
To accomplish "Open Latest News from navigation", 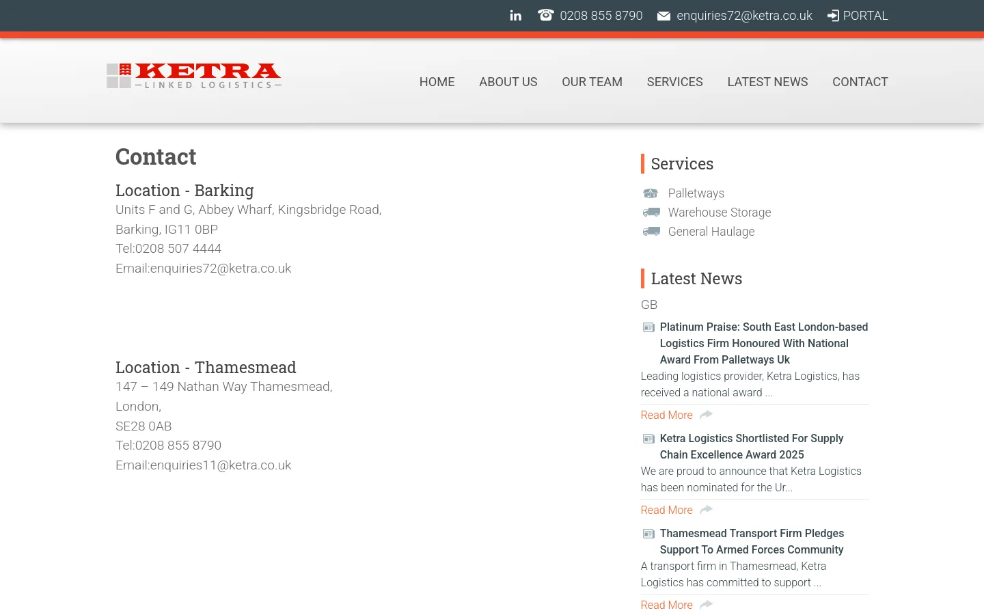I will (x=767, y=82).
